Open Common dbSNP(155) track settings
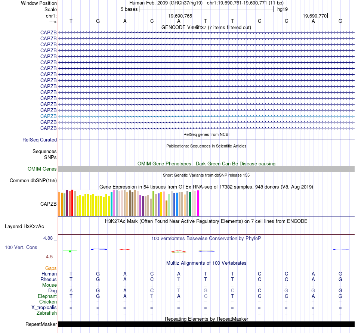355x333 pixels. pos(33,181)
